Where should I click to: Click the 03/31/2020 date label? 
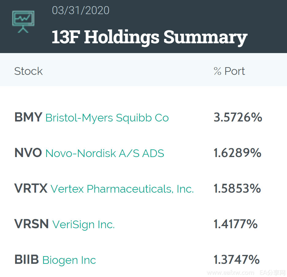81,10
